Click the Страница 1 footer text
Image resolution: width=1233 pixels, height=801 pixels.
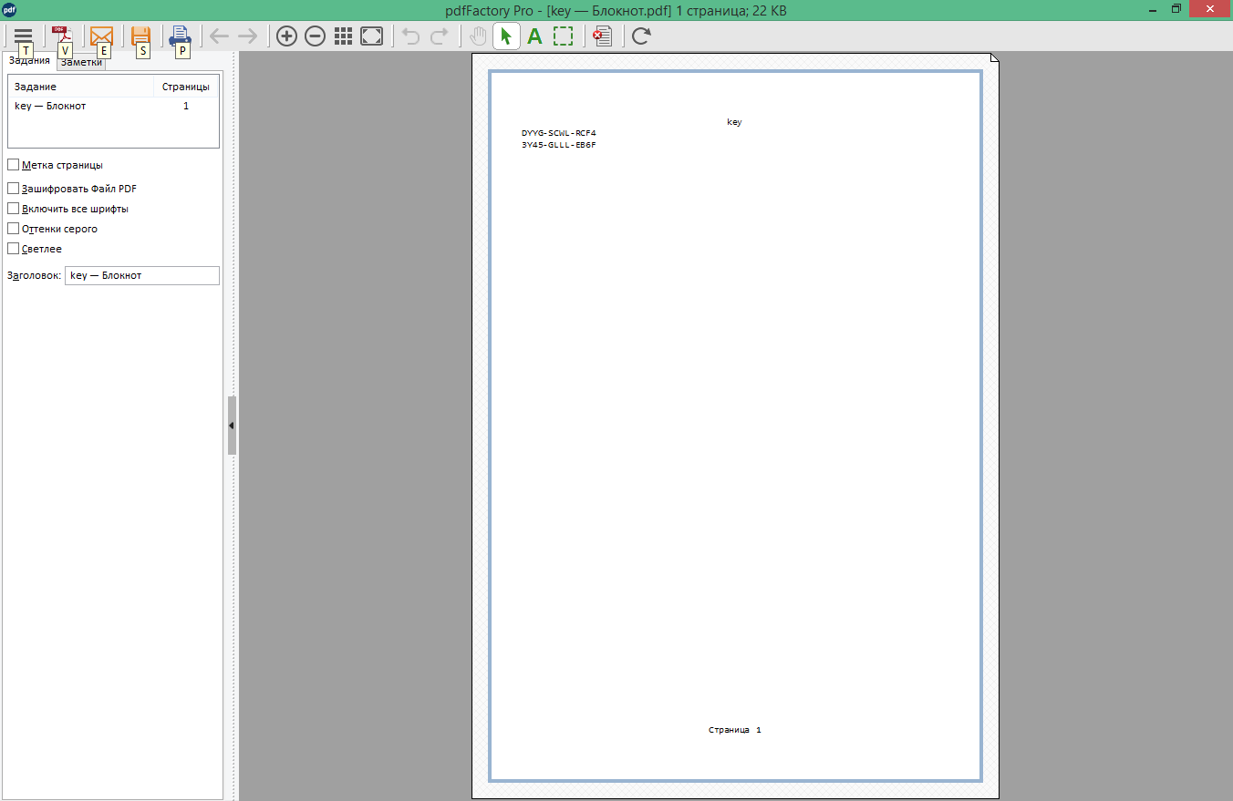[734, 730]
